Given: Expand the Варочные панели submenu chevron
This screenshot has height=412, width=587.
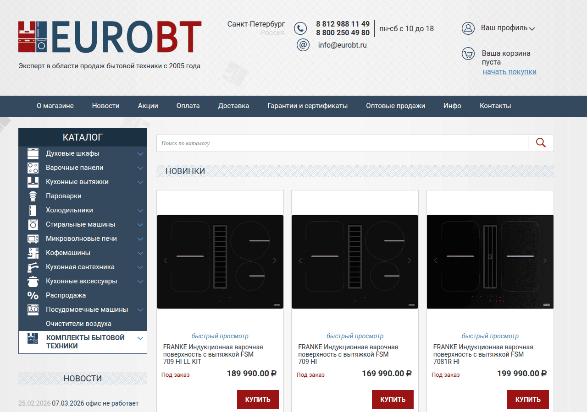Looking at the screenshot, I should tap(140, 168).
